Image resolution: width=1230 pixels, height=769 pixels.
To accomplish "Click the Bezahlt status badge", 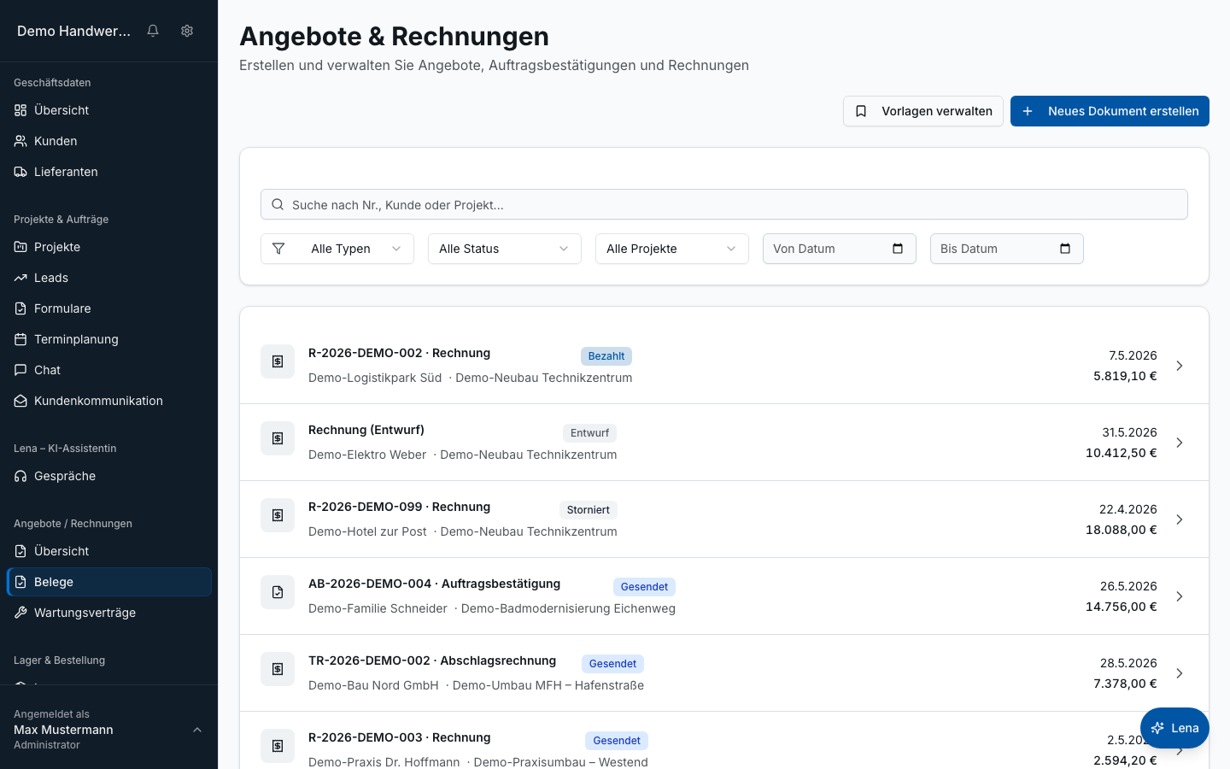I will point(606,356).
